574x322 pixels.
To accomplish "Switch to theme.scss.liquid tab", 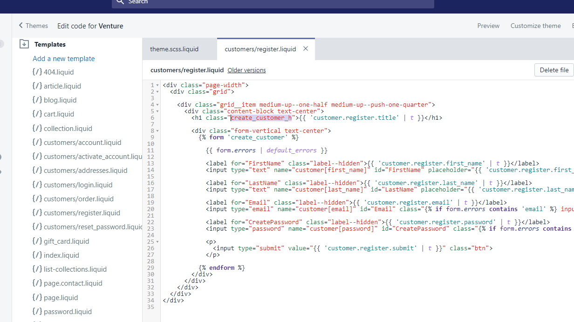I will click(x=174, y=49).
